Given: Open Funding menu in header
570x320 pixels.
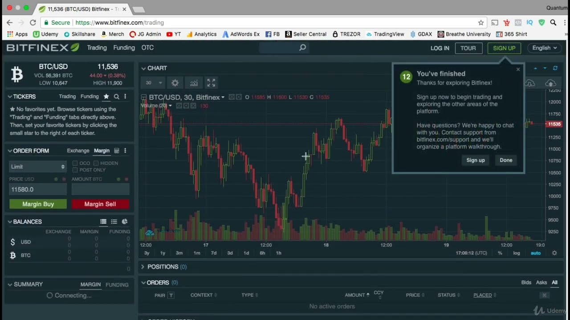Looking at the screenshot, I should pos(124,48).
